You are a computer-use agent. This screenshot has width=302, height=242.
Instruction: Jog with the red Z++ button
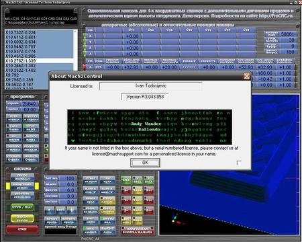[149, 210]
